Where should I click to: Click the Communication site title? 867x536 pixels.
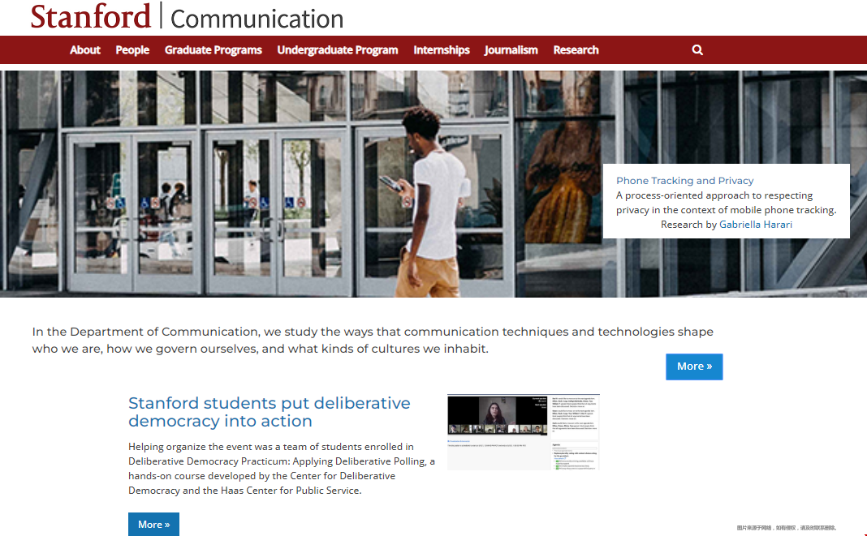click(257, 19)
